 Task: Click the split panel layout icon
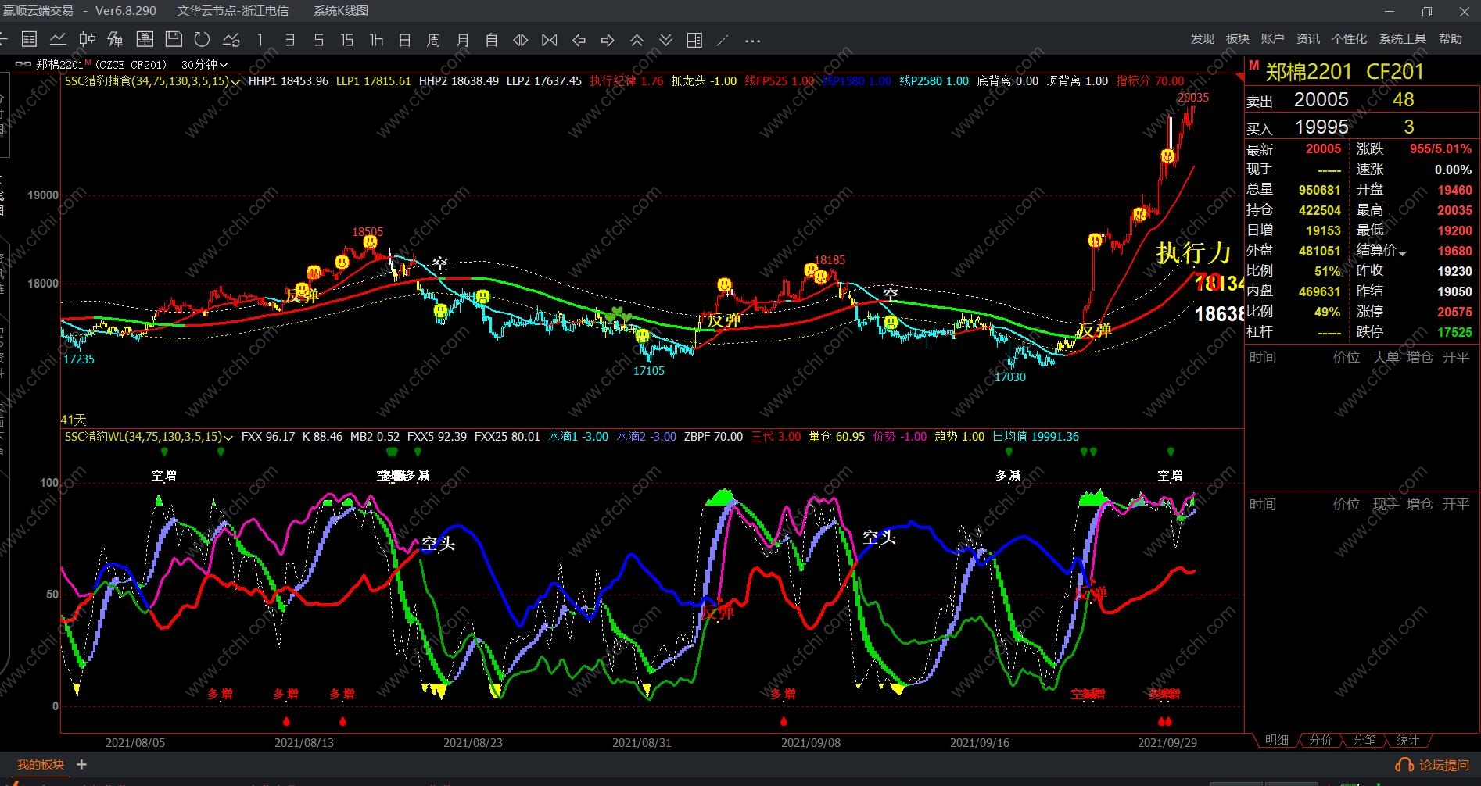pos(694,40)
